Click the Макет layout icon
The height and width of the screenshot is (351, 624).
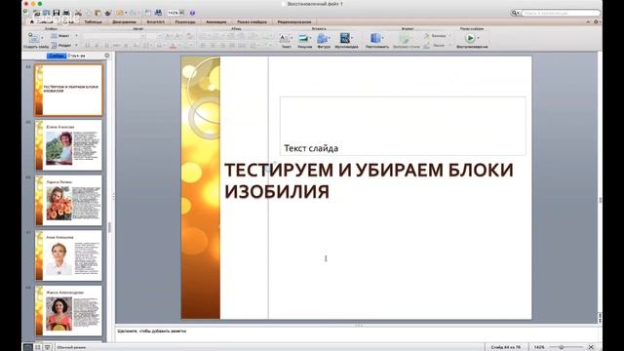[55, 36]
